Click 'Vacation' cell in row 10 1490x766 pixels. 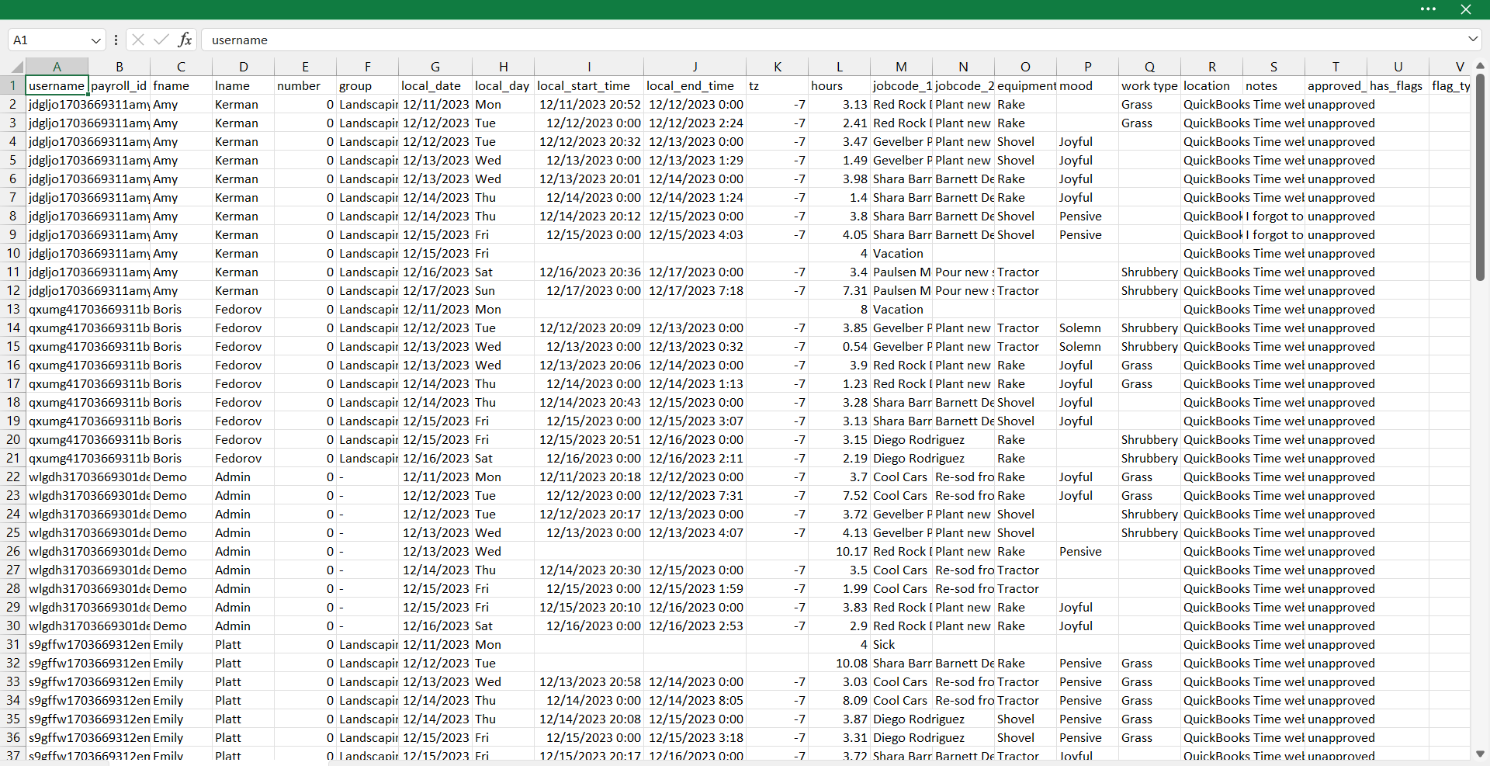[901, 253]
